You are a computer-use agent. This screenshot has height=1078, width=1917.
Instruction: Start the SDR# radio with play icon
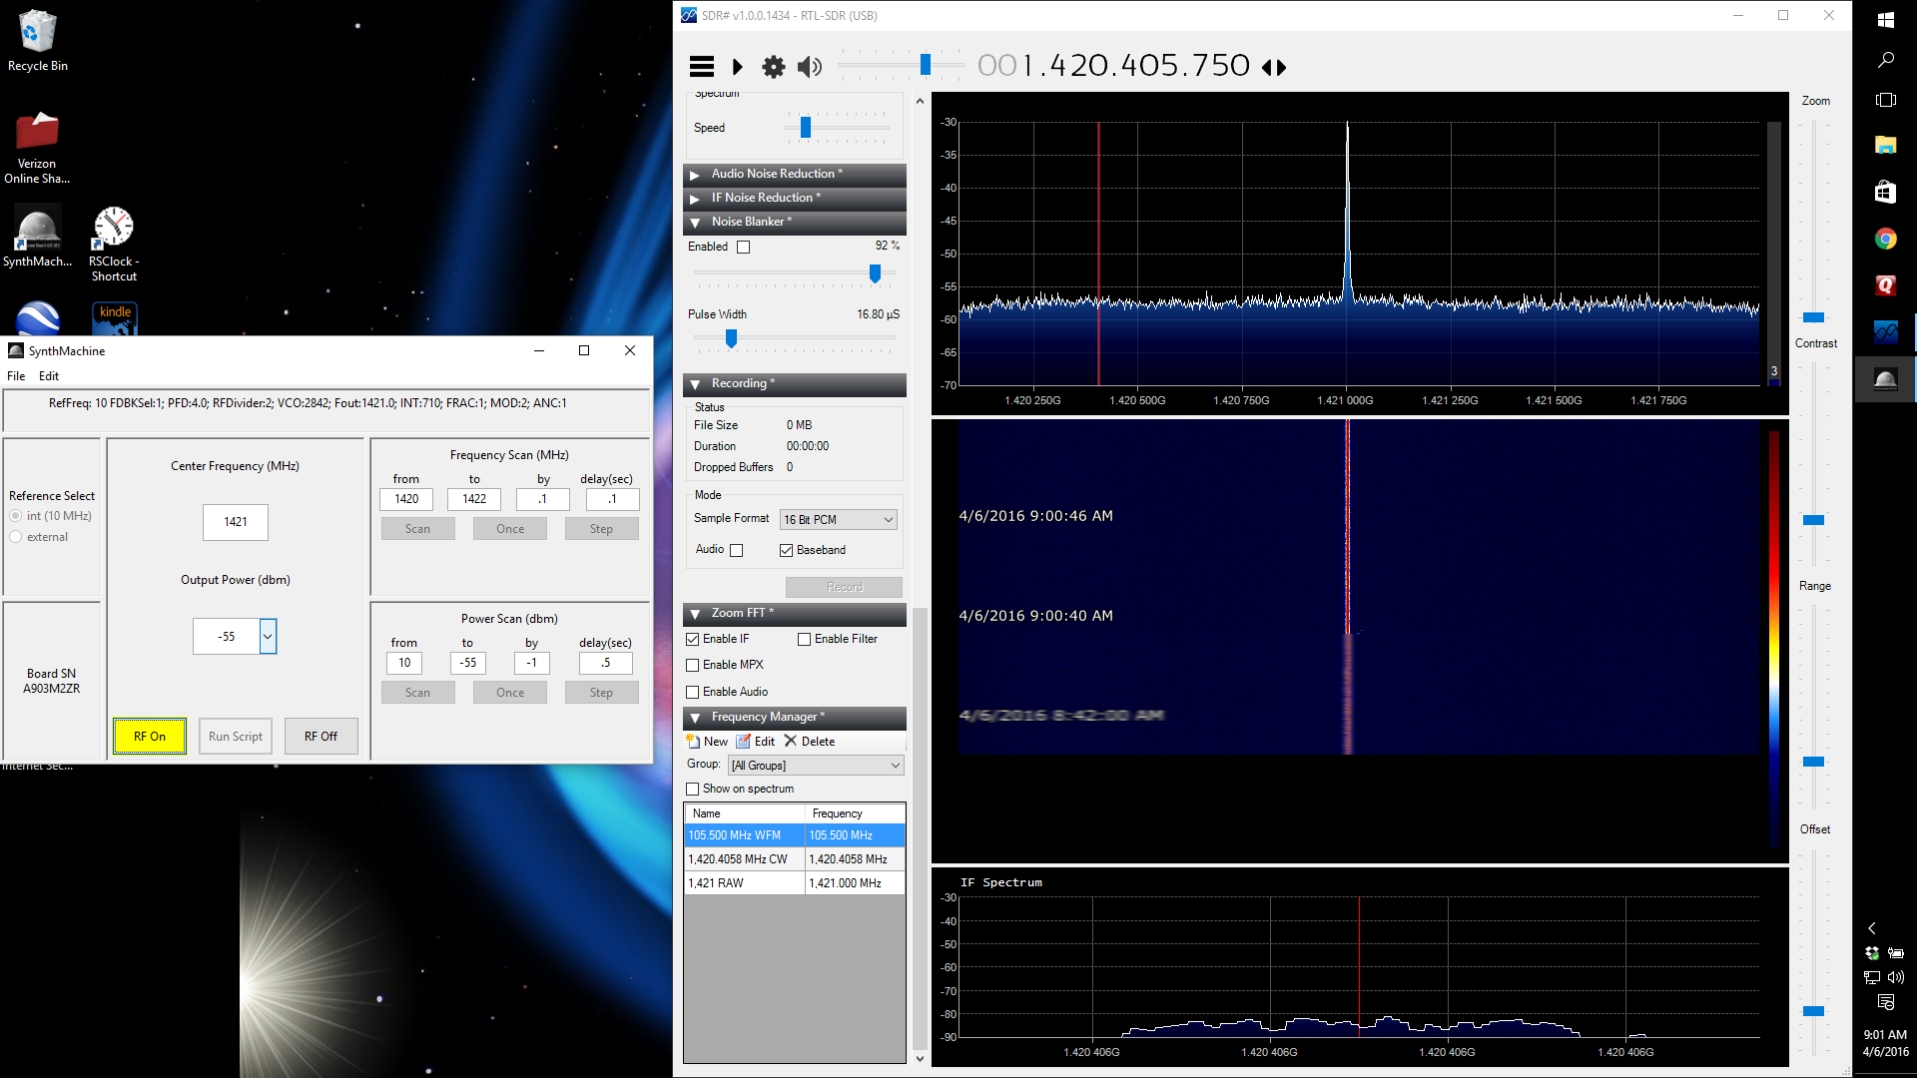[737, 67]
